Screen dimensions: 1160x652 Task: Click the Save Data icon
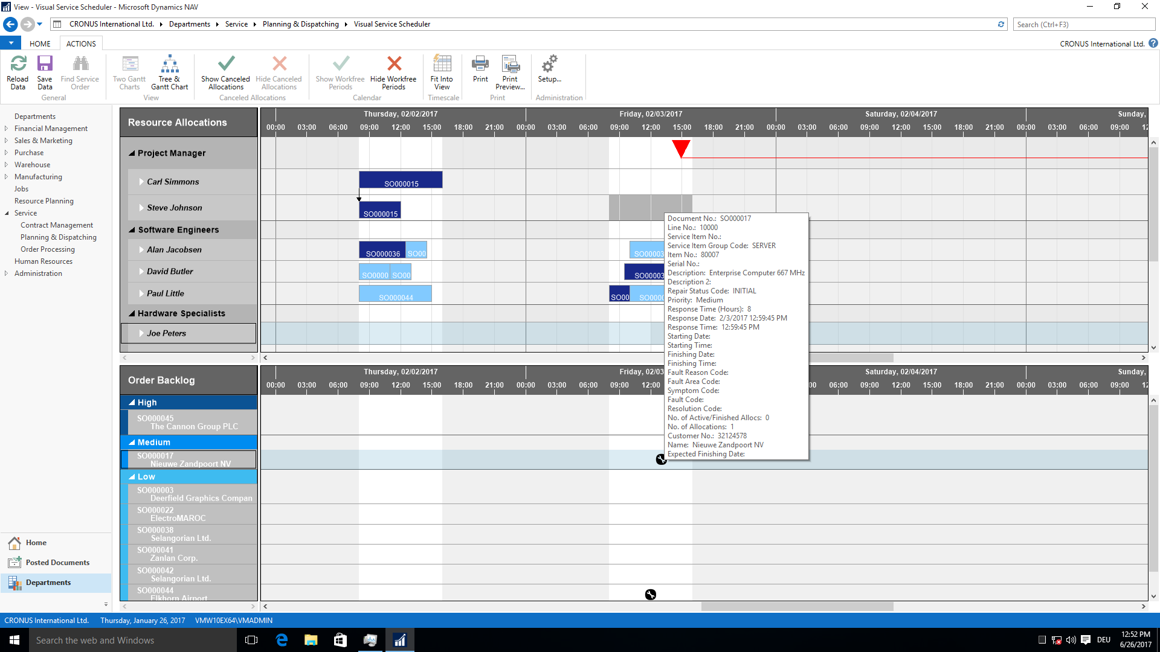(45, 72)
